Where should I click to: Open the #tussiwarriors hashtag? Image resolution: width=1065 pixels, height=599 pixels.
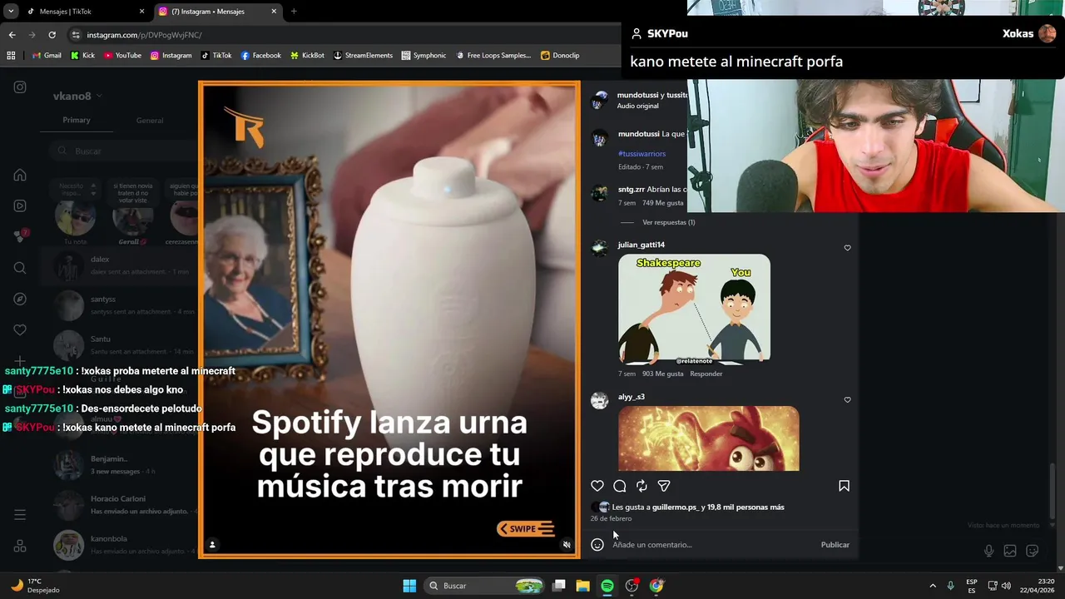point(641,154)
